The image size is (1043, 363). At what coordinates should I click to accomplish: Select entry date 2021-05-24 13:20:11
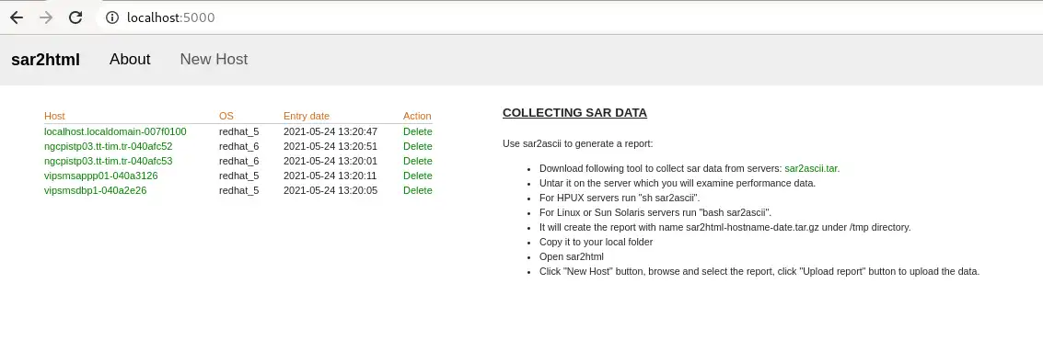point(330,176)
